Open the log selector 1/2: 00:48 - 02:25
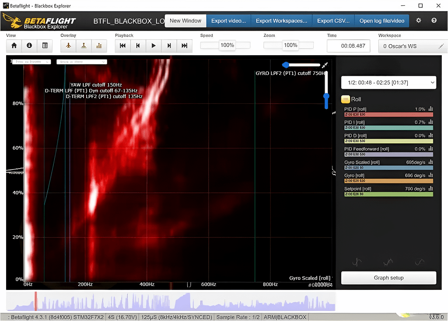 (388, 83)
